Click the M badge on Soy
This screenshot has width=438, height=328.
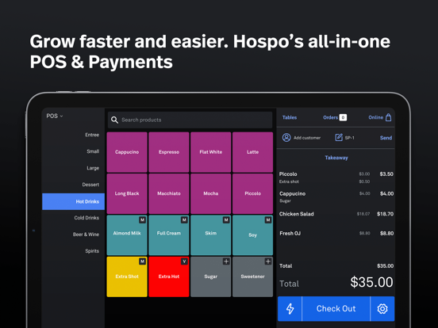268,219
